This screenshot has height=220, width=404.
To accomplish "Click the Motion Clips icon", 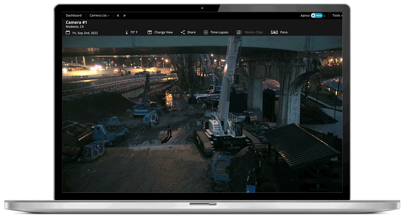I will point(239,32).
